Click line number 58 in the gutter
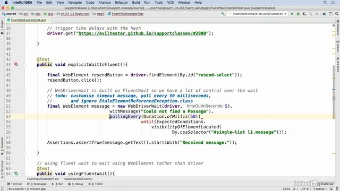Viewport: 340px width, 191px height. pos(8,143)
